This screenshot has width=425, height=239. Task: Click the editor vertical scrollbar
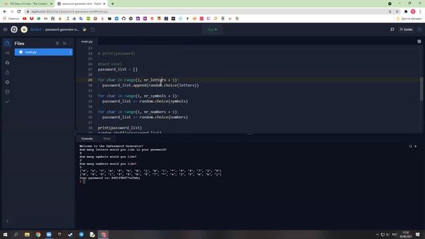pos(421,89)
